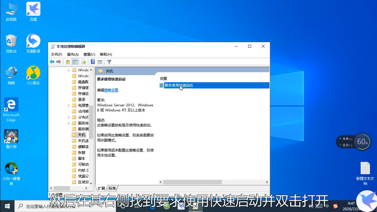Click the circular download speed indicator showing 60
Viewport: 377px width, 212px height.
point(362,142)
